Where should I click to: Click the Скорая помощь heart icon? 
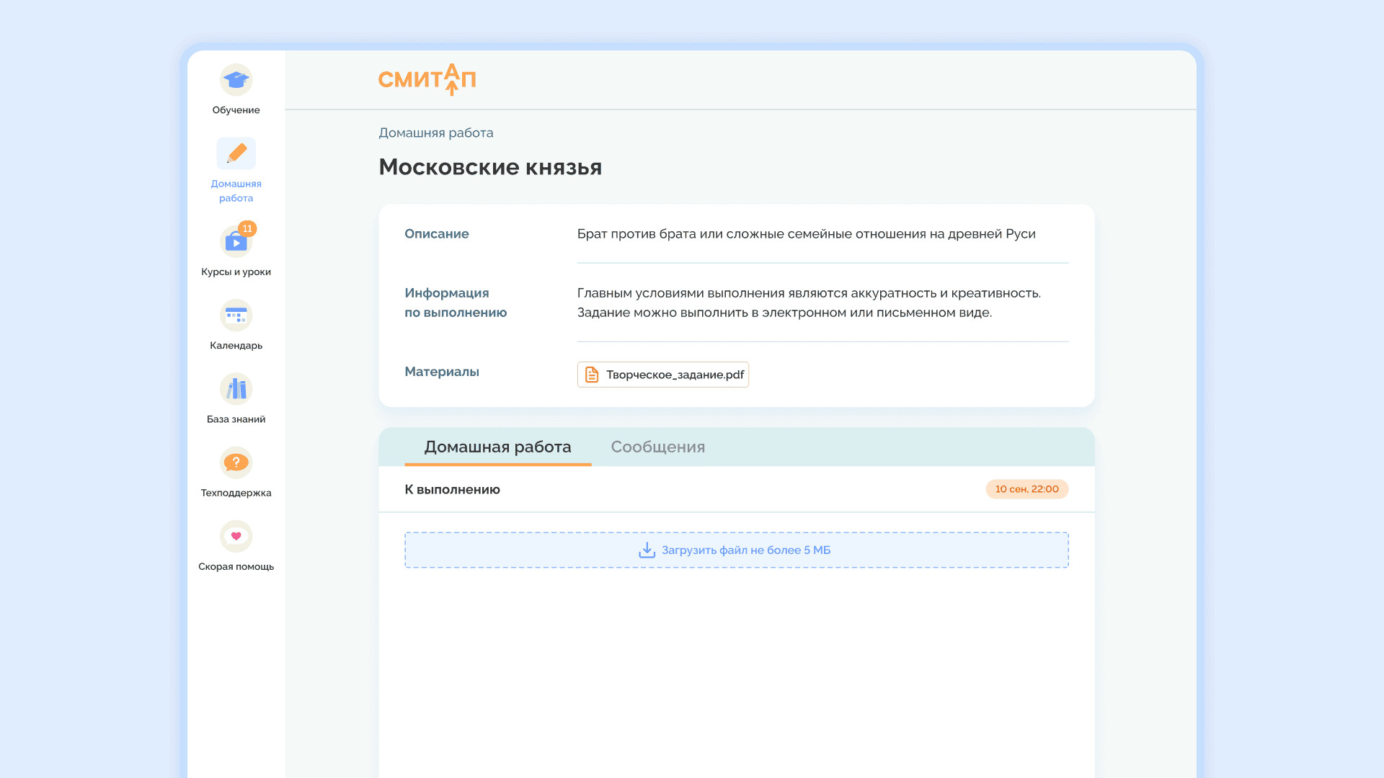236,536
